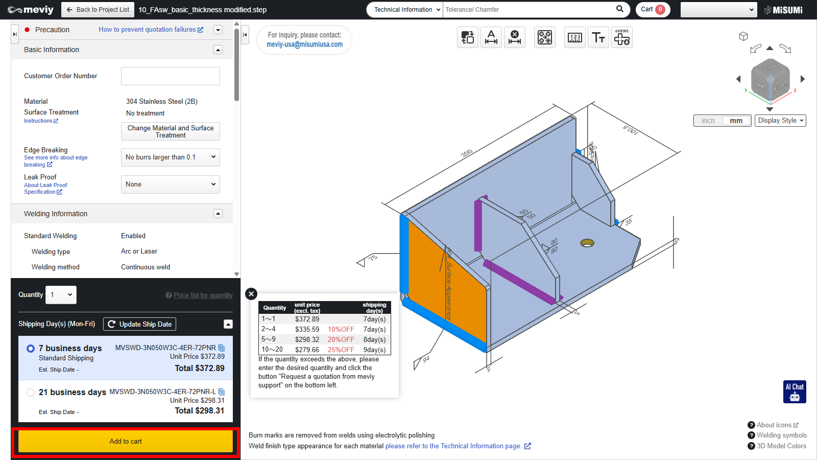Collapse the Welding Information section
This screenshot has width=817, height=460.
pos(218,214)
